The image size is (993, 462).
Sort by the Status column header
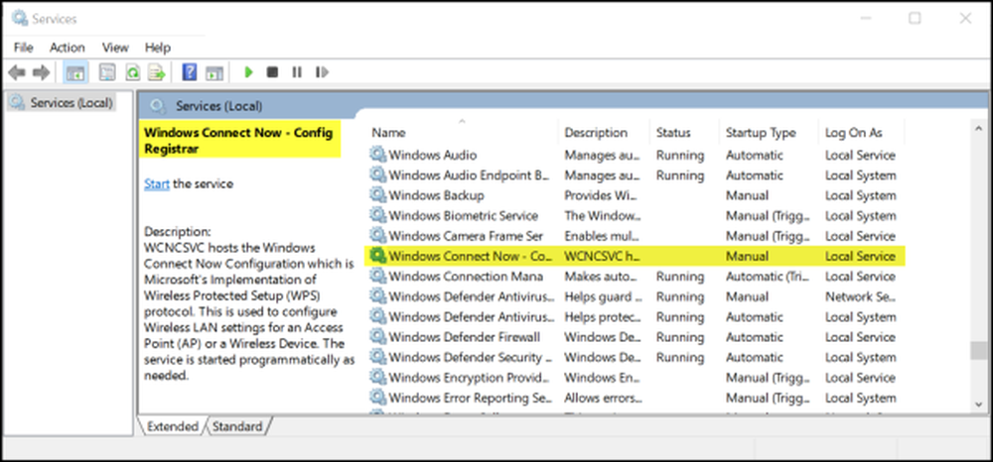click(673, 133)
